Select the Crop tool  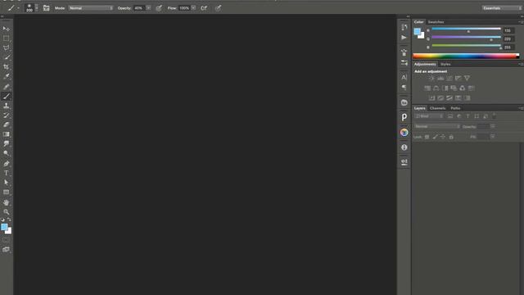click(x=7, y=67)
